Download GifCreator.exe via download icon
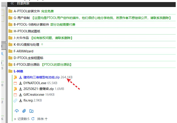 tap(20, 95)
